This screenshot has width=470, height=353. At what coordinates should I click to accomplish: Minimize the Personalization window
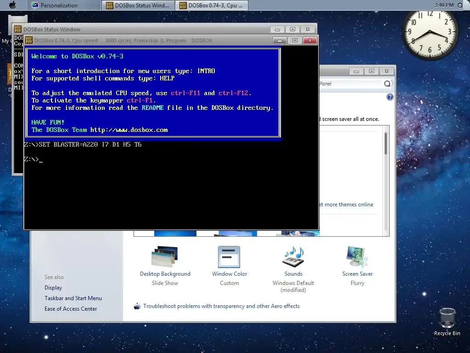click(356, 71)
